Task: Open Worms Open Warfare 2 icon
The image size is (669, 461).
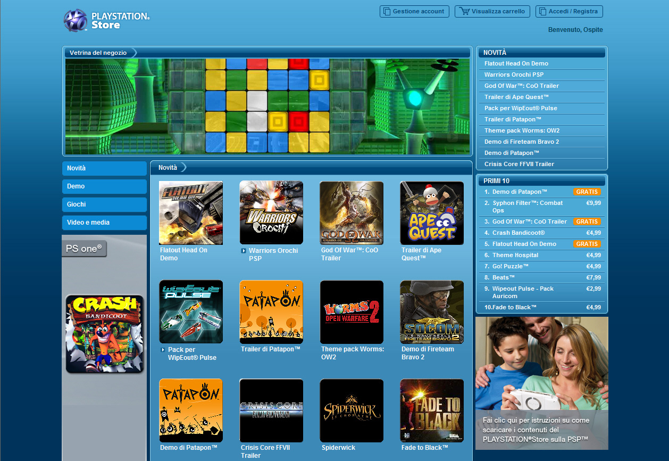Action: [352, 312]
